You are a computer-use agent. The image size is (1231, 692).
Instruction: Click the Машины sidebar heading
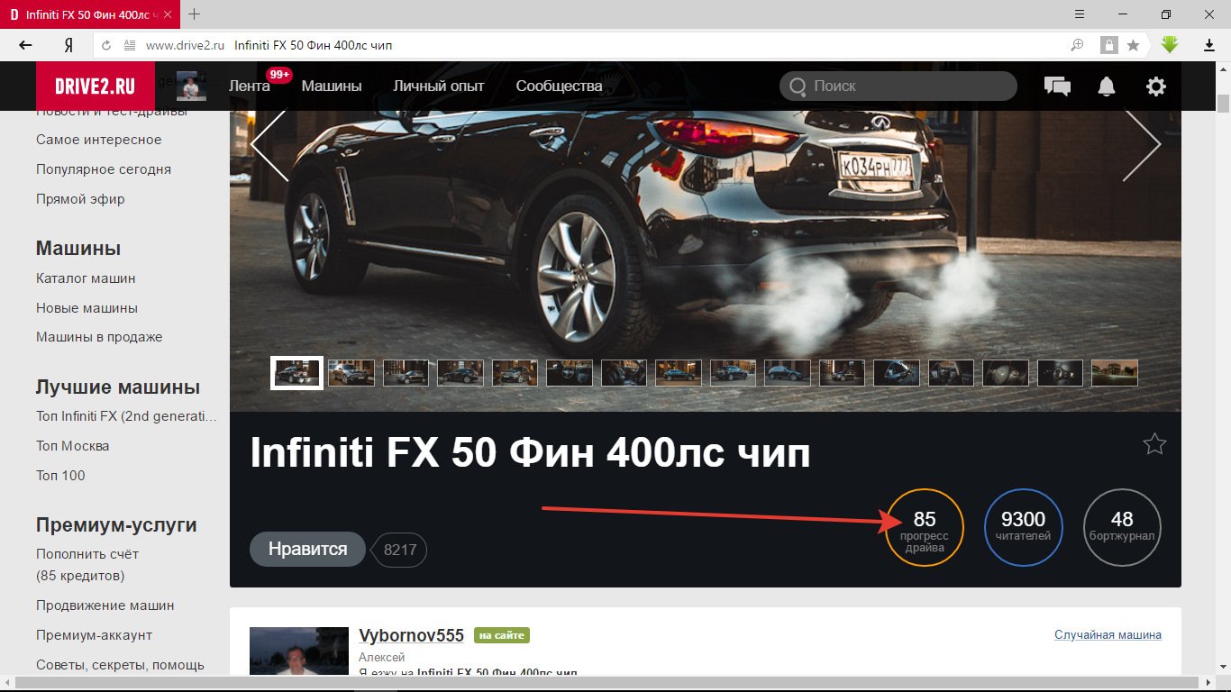[78, 249]
